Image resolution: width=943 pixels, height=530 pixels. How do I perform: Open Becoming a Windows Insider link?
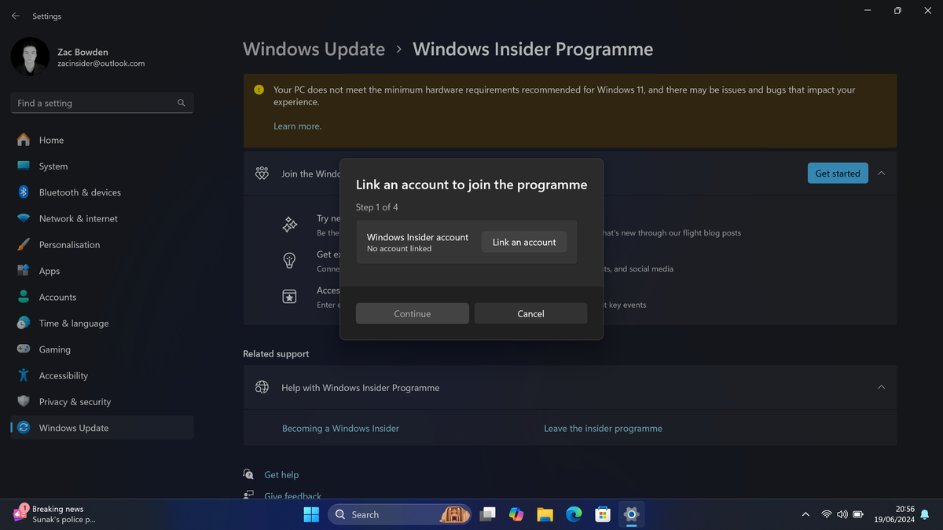(x=340, y=429)
